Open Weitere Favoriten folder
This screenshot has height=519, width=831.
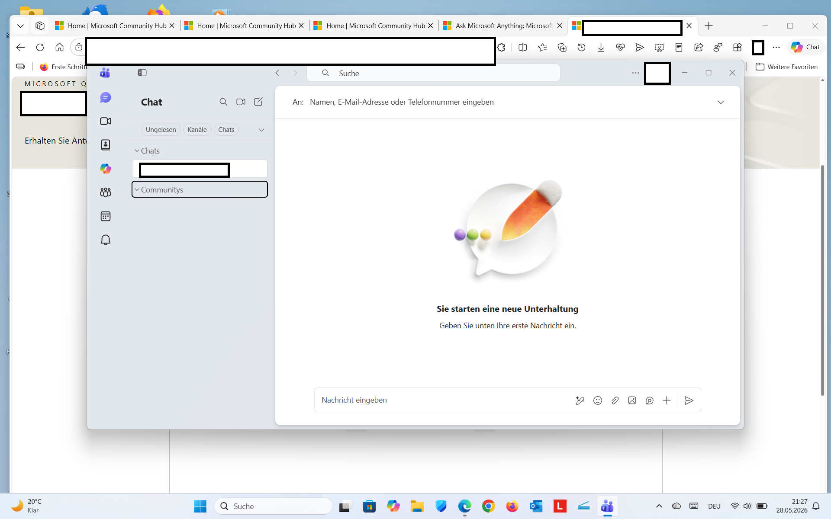(786, 67)
